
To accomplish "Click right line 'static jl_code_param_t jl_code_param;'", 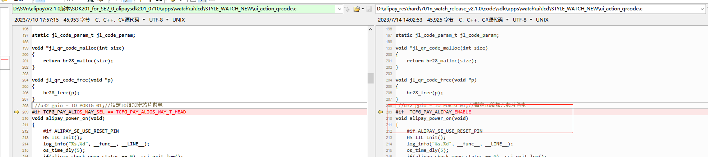I will click(447, 35).
